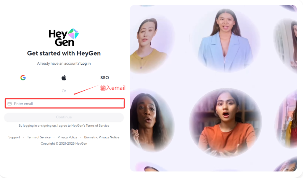303x178 pixels.
Task: Click the Copyright 2021-2025 HeyGen text
Action: click(x=64, y=143)
